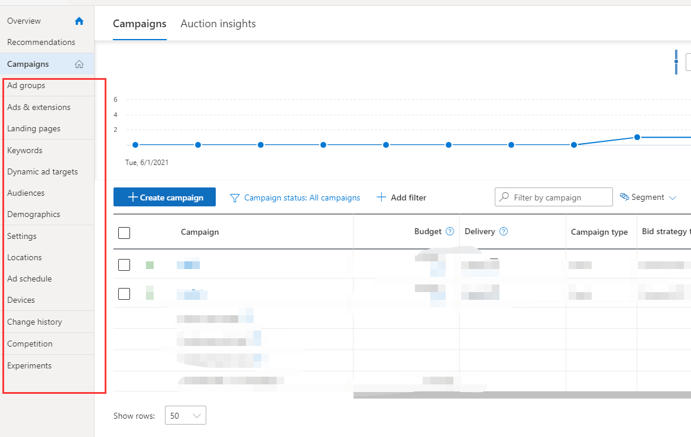Click the home outline icon beside Campaigns
The image size is (691, 437).
tap(79, 64)
